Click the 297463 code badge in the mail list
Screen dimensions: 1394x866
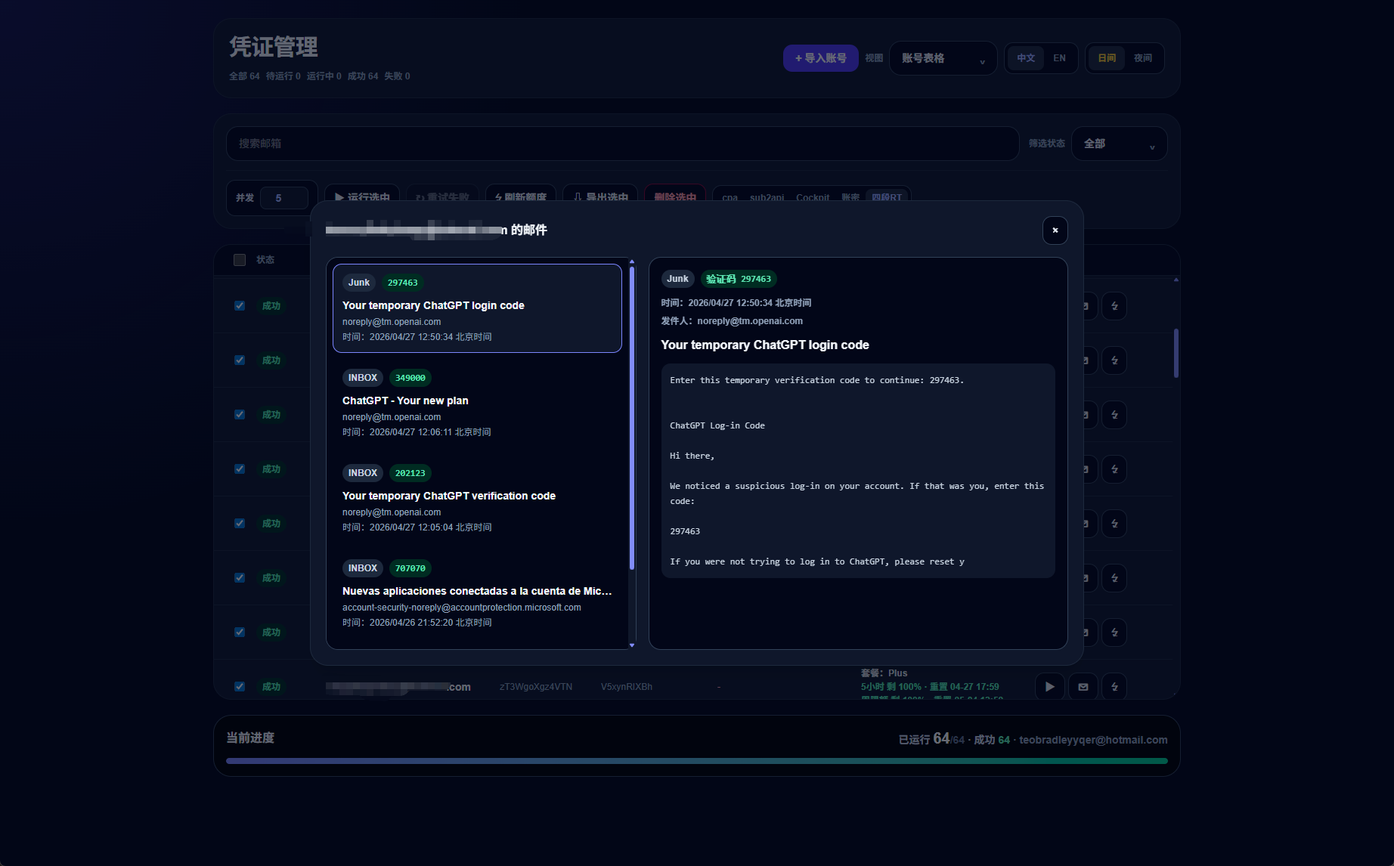(x=402, y=283)
